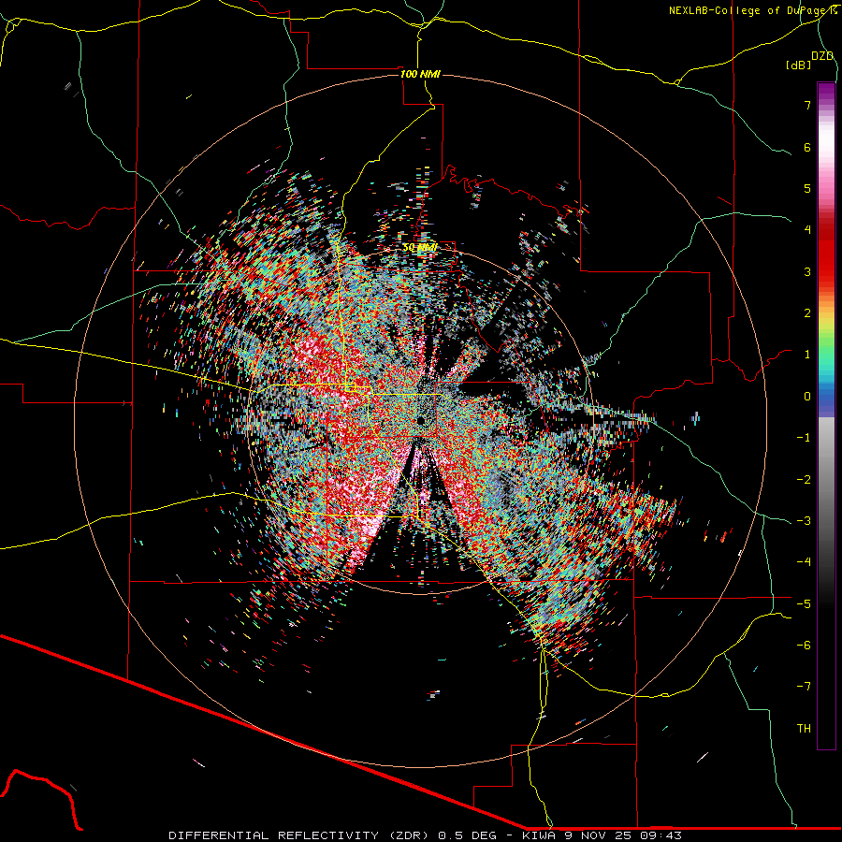Image resolution: width=842 pixels, height=842 pixels.
Task: Click the "[dB]" unit label
Action: pyautogui.click(x=798, y=65)
